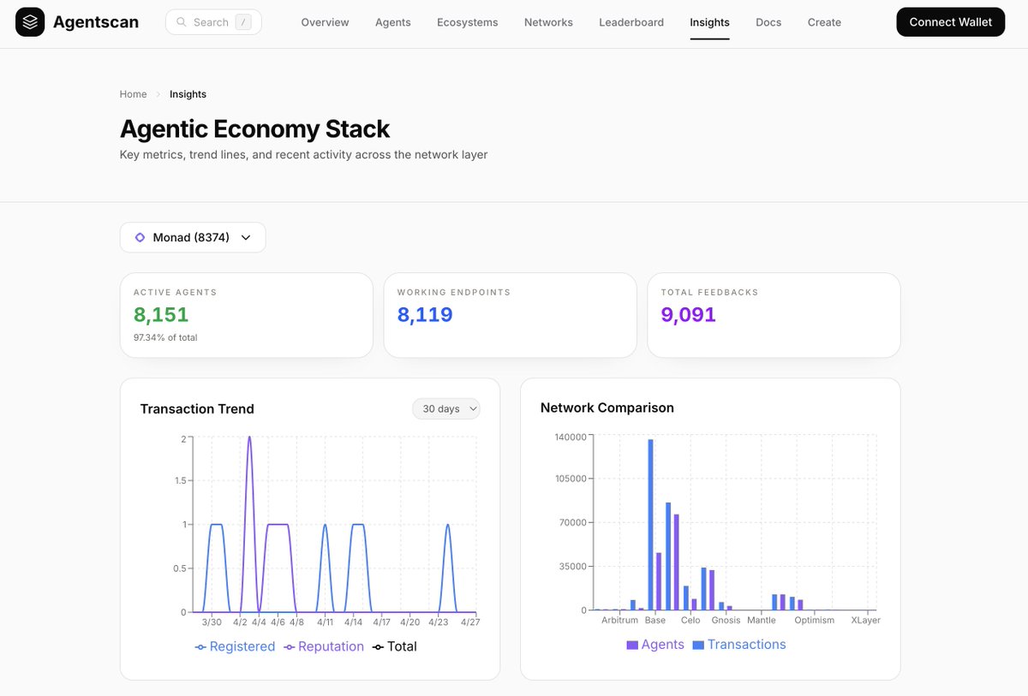The width and height of the screenshot is (1028, 696).
Task: Click the blue Transactions legend color square
Action: coord(698,645)
